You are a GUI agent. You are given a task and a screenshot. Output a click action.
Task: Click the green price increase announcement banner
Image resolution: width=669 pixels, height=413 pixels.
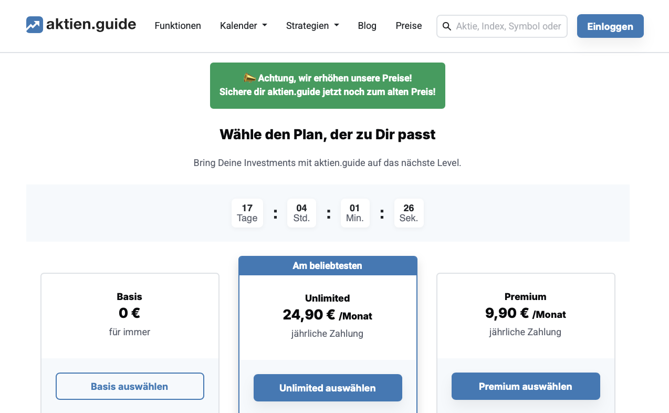click(x=327, y=85)
